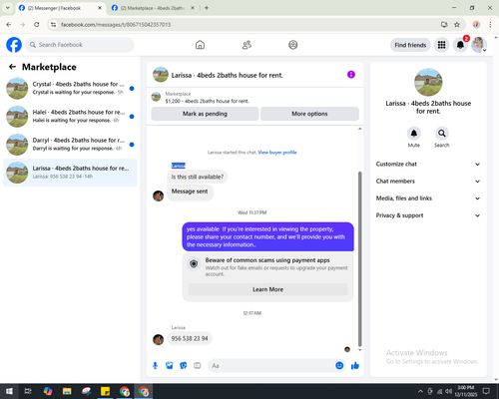This screenshot has width=499, height=399.
Task: Open the notifications bell with badge
Action: (460, 45)
